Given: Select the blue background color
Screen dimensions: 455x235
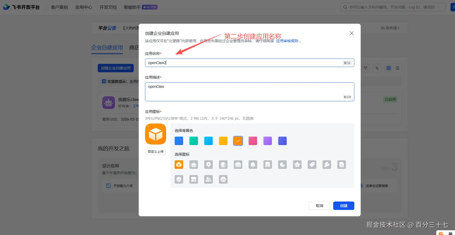Looking at the screenshot, I should tap(179, 141).
